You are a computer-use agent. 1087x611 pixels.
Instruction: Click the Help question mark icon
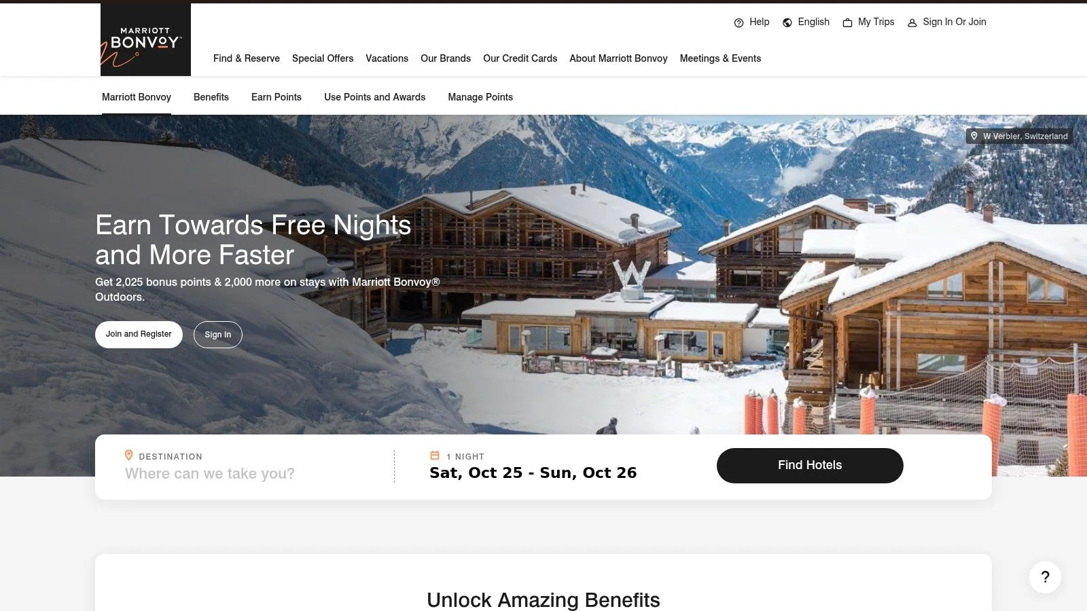[x=738, y=22]
